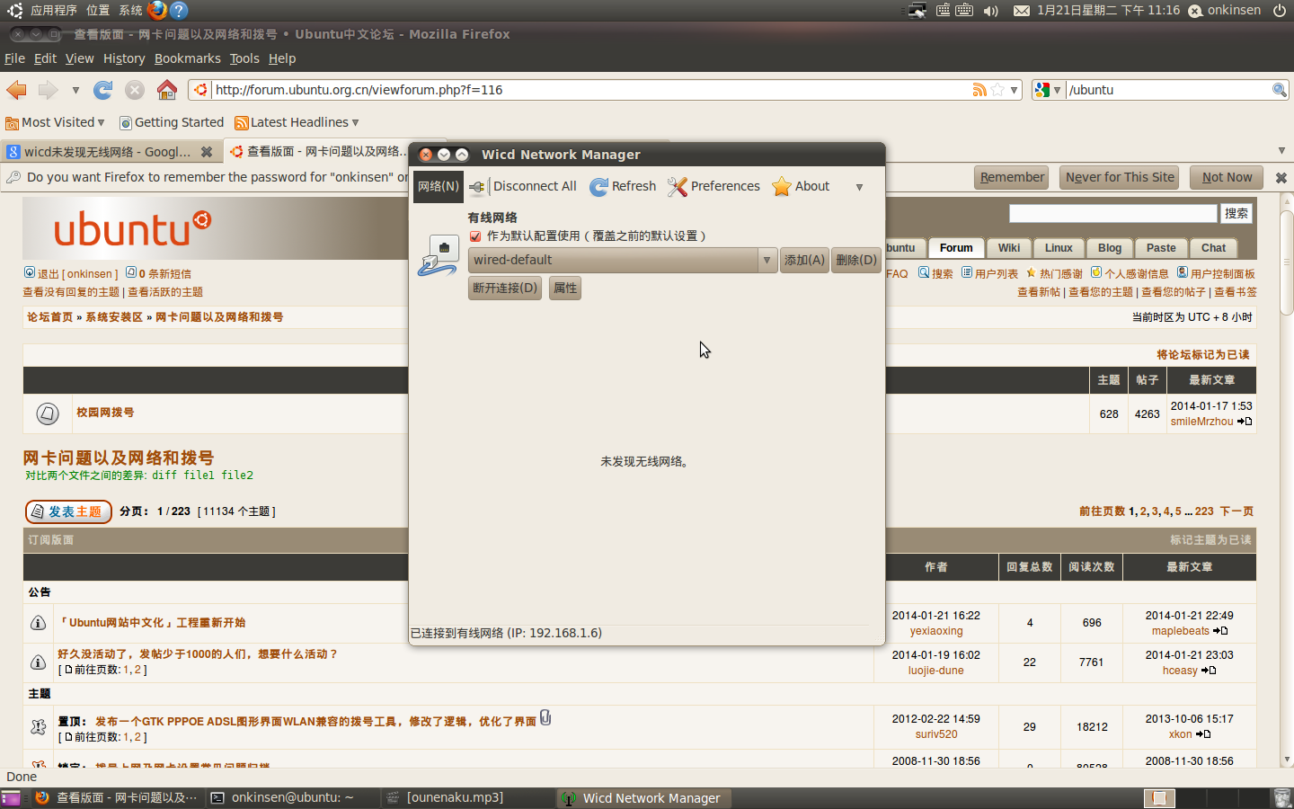Switch to the Paste tab on forum
Screen dimensions: 1294x809
[x=1161, y=248]
